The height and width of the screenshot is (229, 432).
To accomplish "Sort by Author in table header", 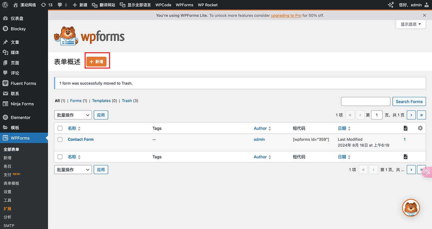I will 262,128.
